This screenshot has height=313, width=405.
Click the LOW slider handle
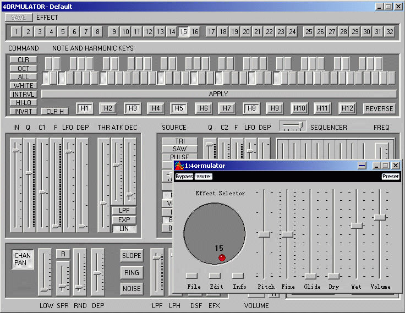45,290
